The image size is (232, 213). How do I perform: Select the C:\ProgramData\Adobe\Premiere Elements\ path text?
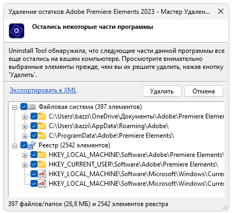[111, 136]
